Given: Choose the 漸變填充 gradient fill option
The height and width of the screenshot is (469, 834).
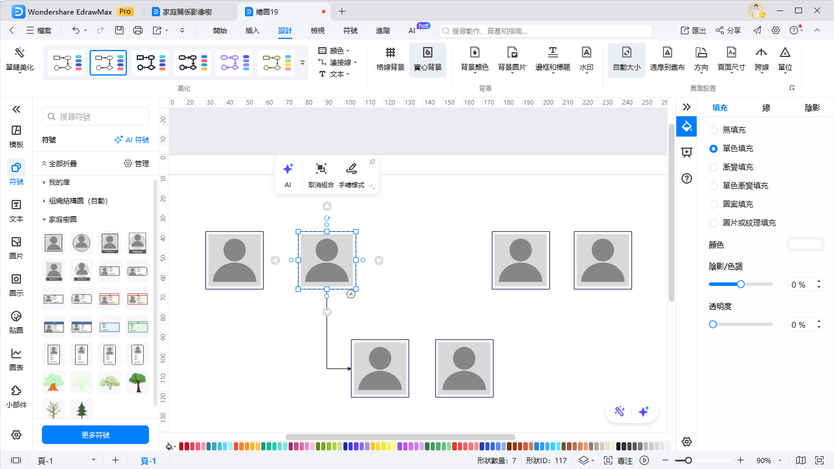Looking at the screenshot, I should tap(713, 167).
